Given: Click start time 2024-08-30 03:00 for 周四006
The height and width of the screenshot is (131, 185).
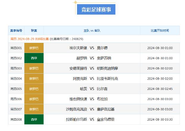Looking at the screenshot, I should [160, 99].
